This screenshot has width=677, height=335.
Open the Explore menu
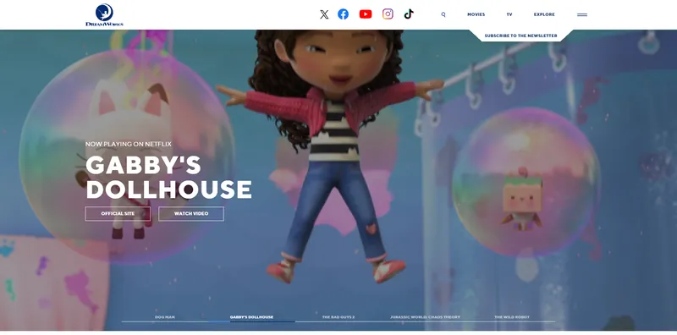pyautogui.click(x=544, y=14)
